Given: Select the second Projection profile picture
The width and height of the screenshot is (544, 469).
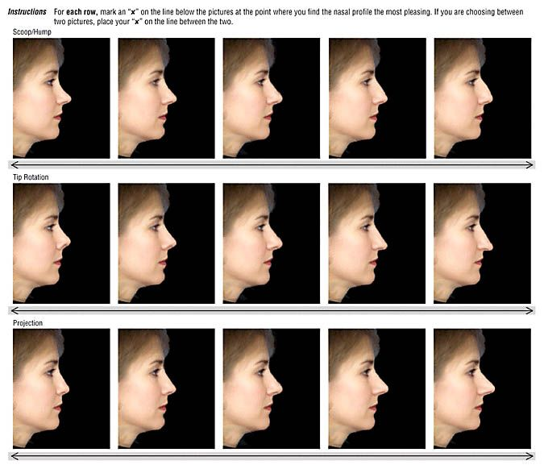Looking at the screenshot, I should [166, 389].
